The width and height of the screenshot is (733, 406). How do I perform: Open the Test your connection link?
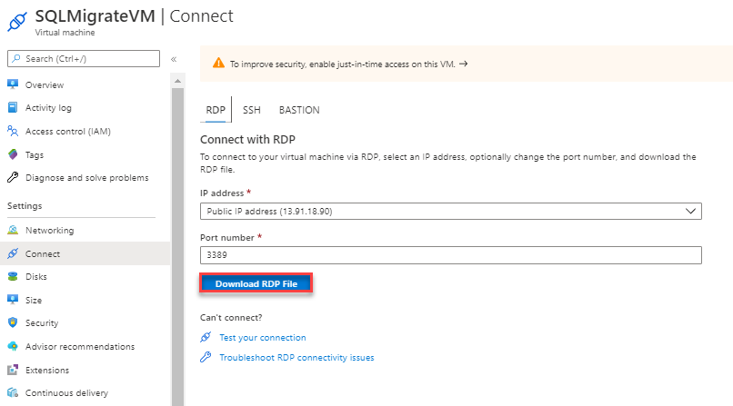tap(263, 337)
